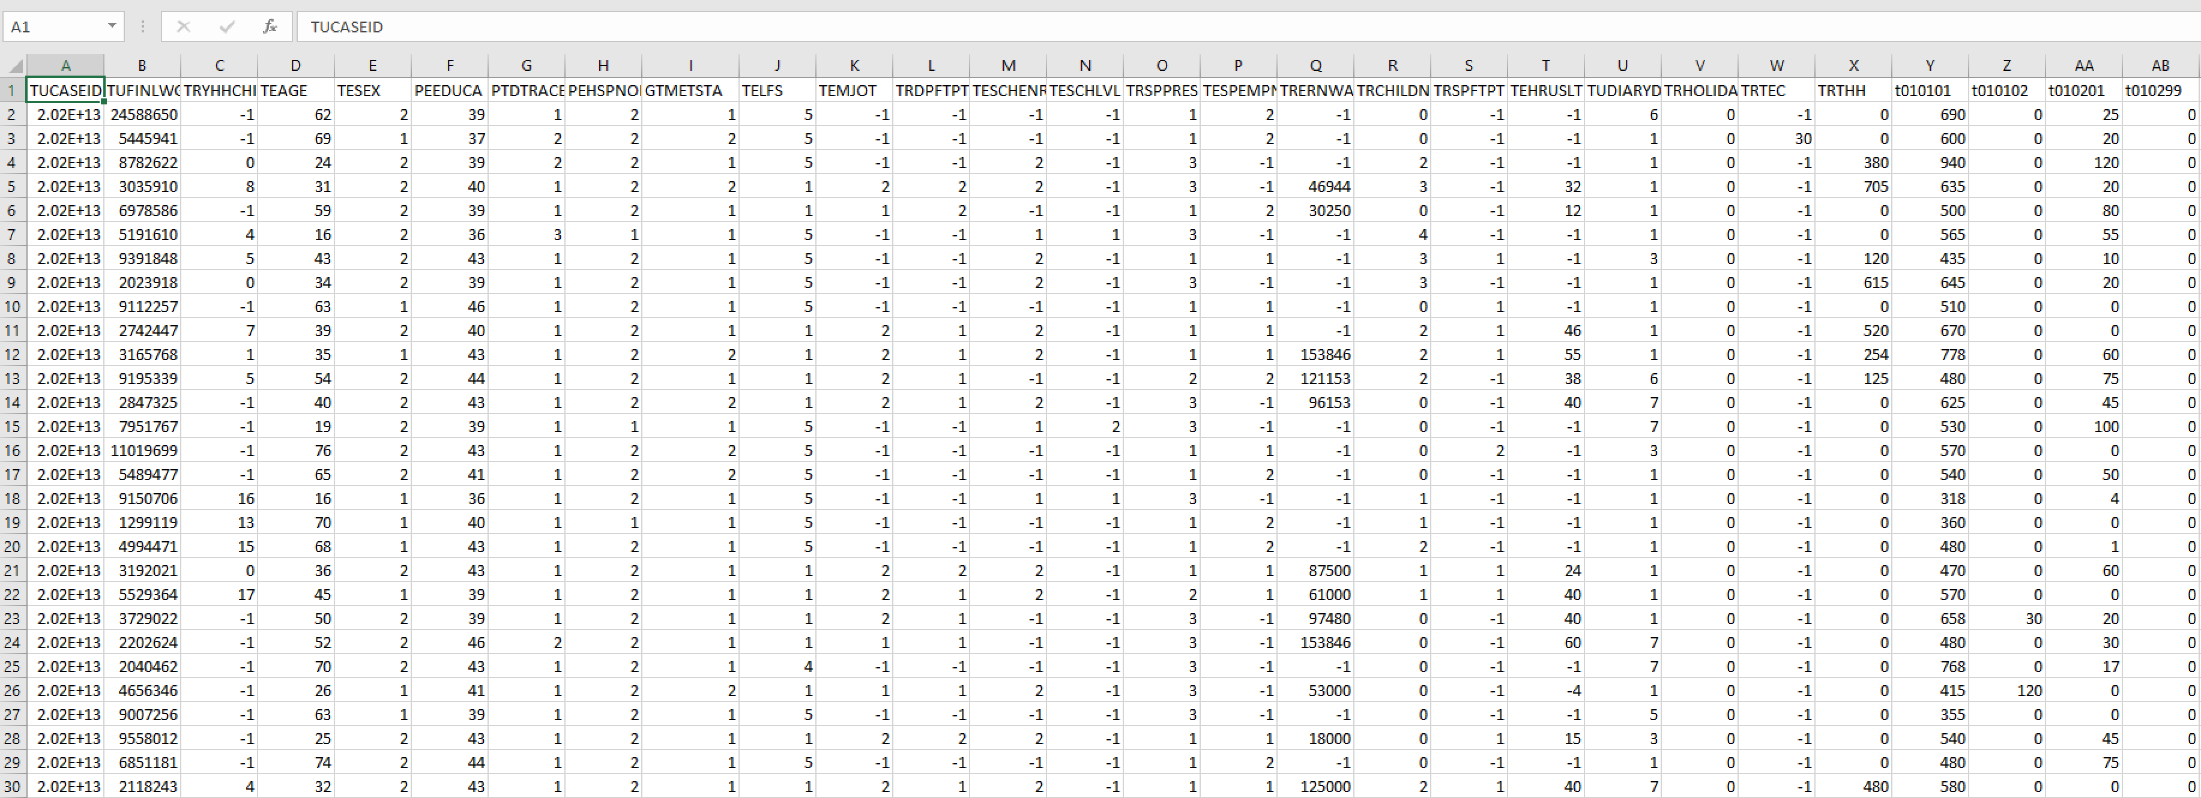Open the Name Box dropdown arrow

click(112, 26)
